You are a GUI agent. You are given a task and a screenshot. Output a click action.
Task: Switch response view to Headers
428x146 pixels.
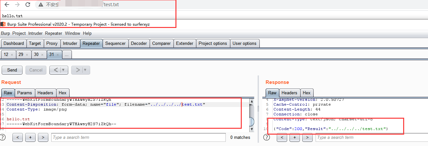[x=289, y=93]
